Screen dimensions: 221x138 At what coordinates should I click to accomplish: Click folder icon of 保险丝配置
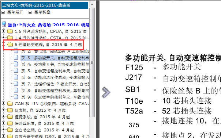[x=10, y=123]
